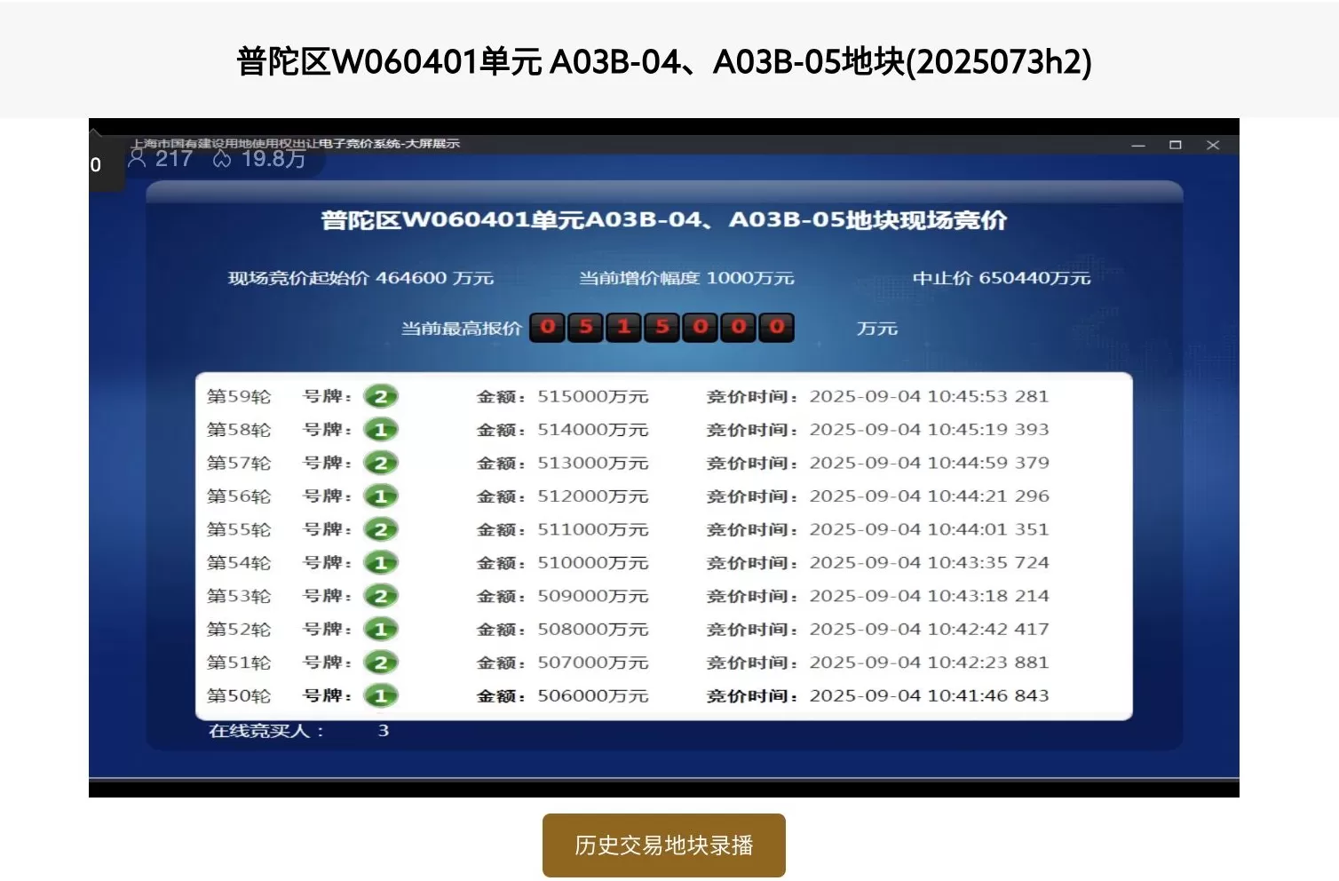Click bidder number plate for round 55

(382, 528)
